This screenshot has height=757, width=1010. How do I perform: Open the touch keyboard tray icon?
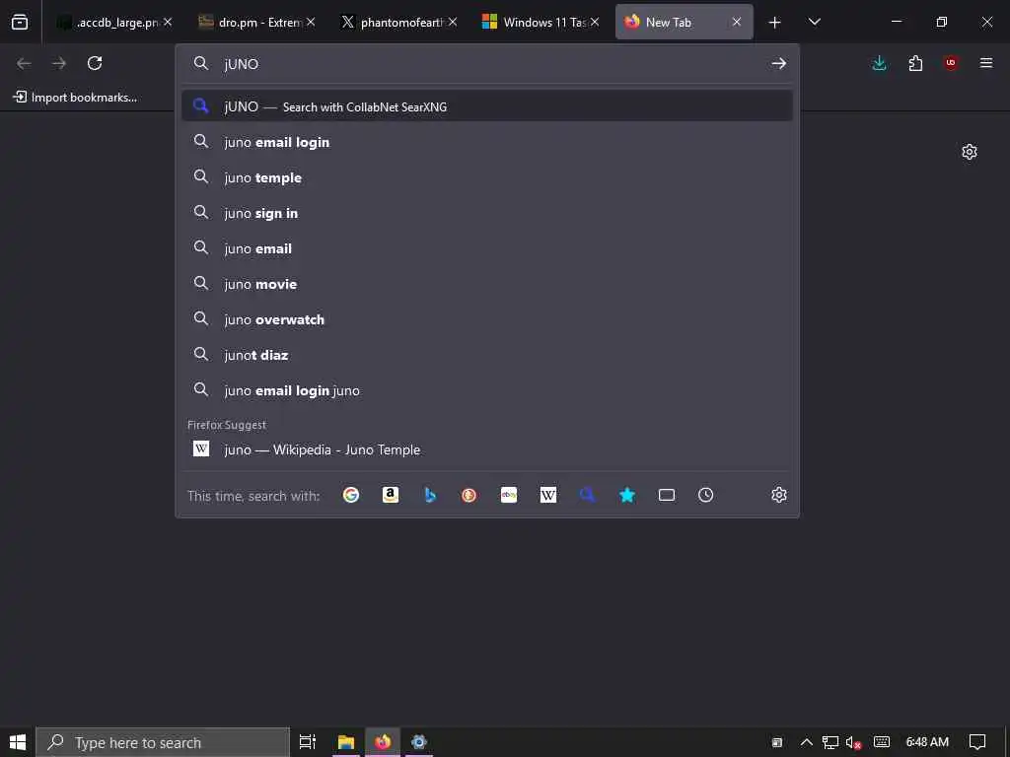pyautogui.click(x=882, y=742)
